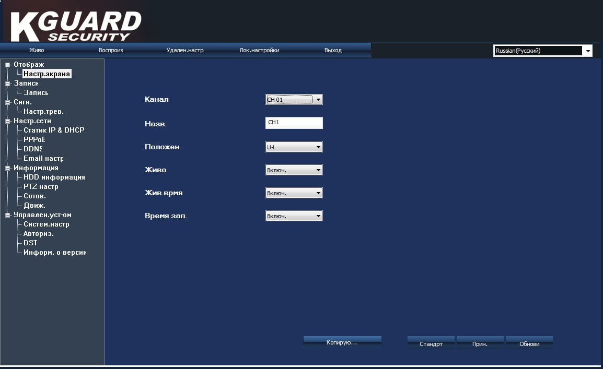Collapse the Настр.сети tree node
Image resolution: width=603 pixels, height=369 pixels.
(x=7, y=121)
